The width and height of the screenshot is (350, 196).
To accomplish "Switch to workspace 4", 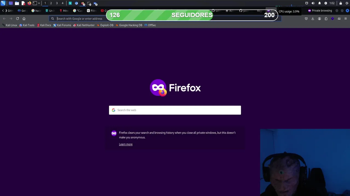I will (63, 3).
